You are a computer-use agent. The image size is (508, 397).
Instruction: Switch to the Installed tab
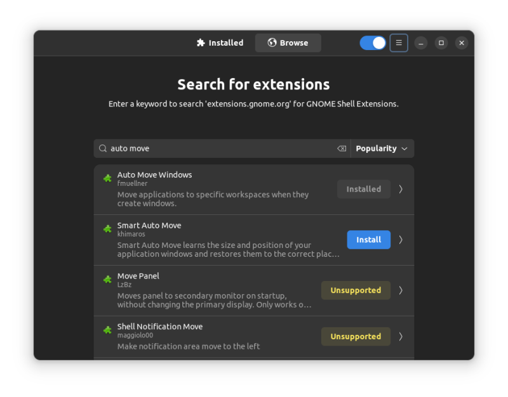(220, 42)
